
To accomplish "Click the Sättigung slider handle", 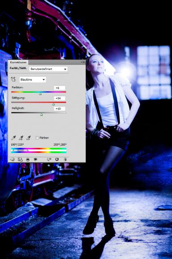I will click(53, 104).
